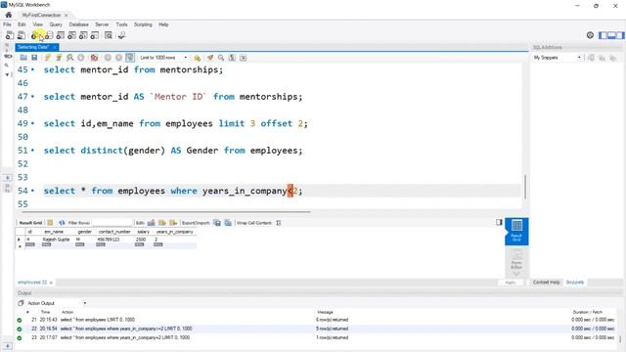
Task: Export recordset to external file icon
Action: (217, 223)
